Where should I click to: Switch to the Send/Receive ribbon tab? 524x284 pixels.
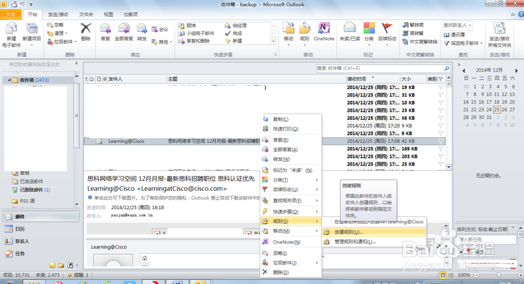tap(58, 14)
